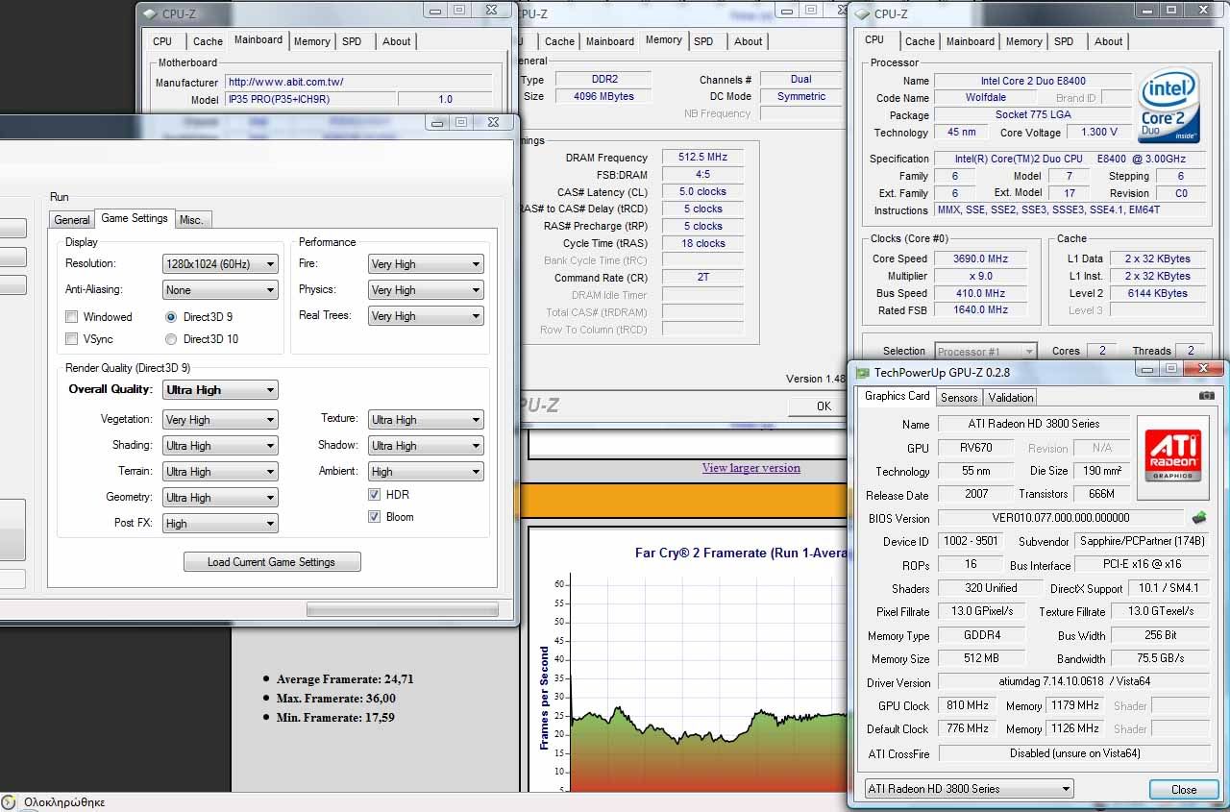Open the About tab in the CPU-Z Mainboard window
This screenshot has width=1230, height=812.
point(397,41)
